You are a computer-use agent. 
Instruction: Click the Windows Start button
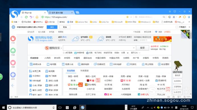(x=3, y=107)
